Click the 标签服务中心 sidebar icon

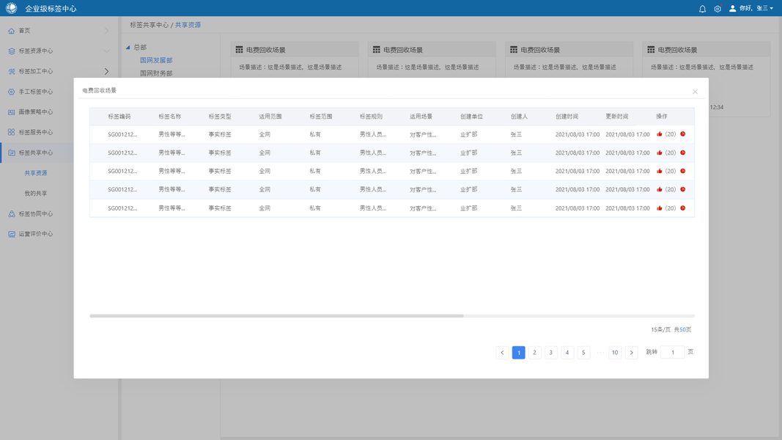pos(12,132)
